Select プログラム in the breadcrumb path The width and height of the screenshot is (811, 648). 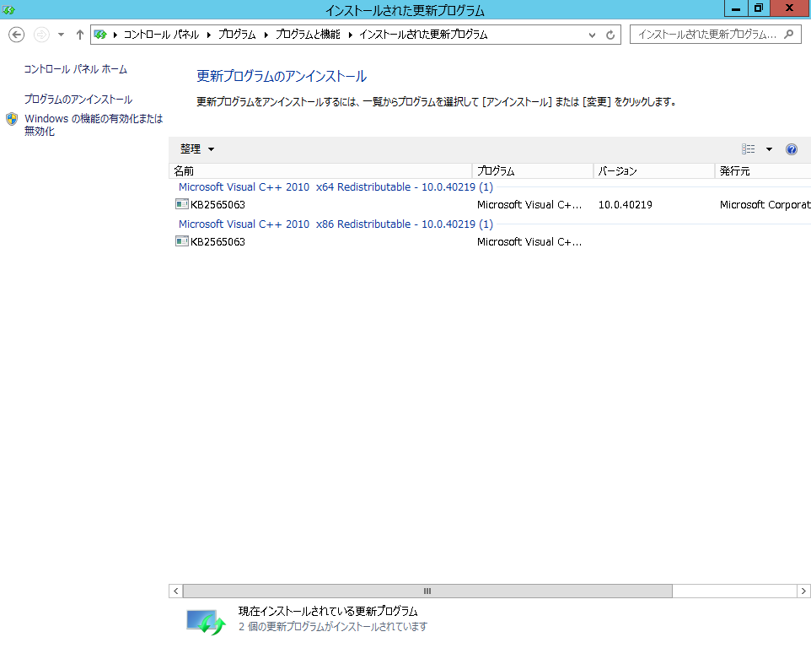(237, 35)
